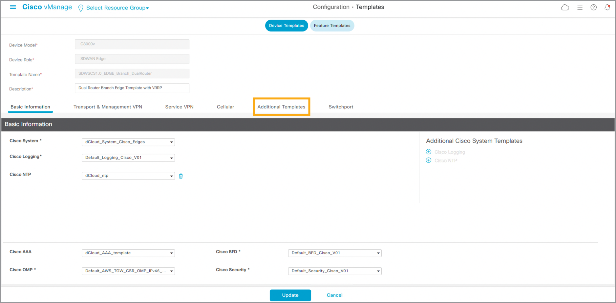The height and width of the screenshot is (303, 616).
Task: Expand the Cisco OMP template dropdown
Action: [x=128, y=271]
